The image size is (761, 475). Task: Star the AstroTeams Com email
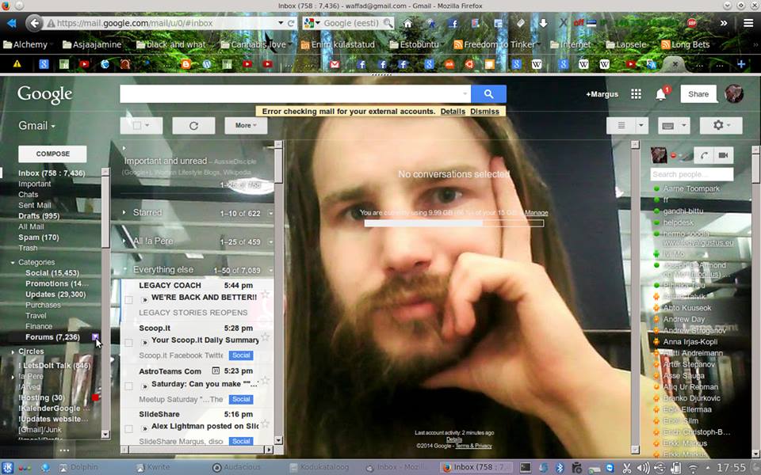[x=265, y=380]
